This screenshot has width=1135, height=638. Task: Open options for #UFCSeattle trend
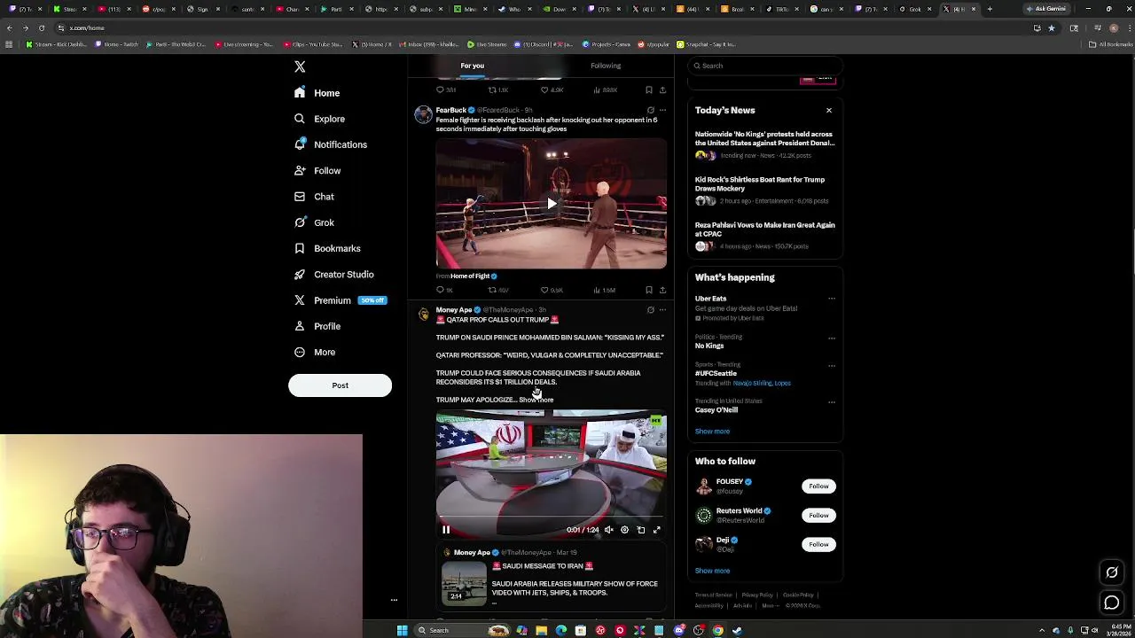pos(832,365)
